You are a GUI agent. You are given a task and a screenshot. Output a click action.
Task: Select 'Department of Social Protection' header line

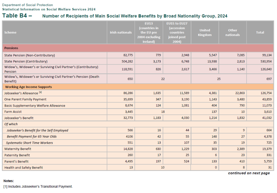coord(28,5)
